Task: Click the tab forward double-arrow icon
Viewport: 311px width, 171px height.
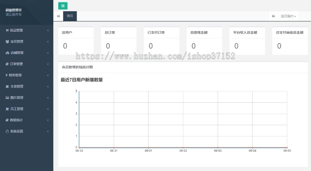Action: tap(274, 16)
